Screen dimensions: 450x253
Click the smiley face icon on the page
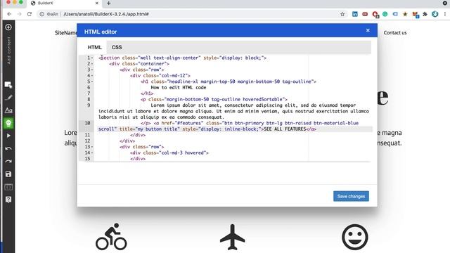tap(354, 238)
